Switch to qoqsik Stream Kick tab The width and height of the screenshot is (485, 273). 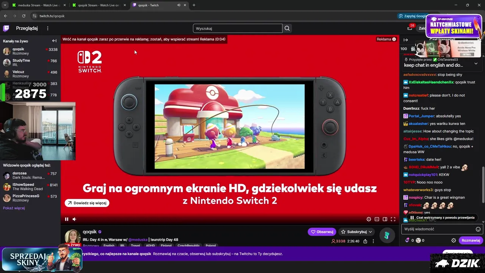click(x=99, y=5)
